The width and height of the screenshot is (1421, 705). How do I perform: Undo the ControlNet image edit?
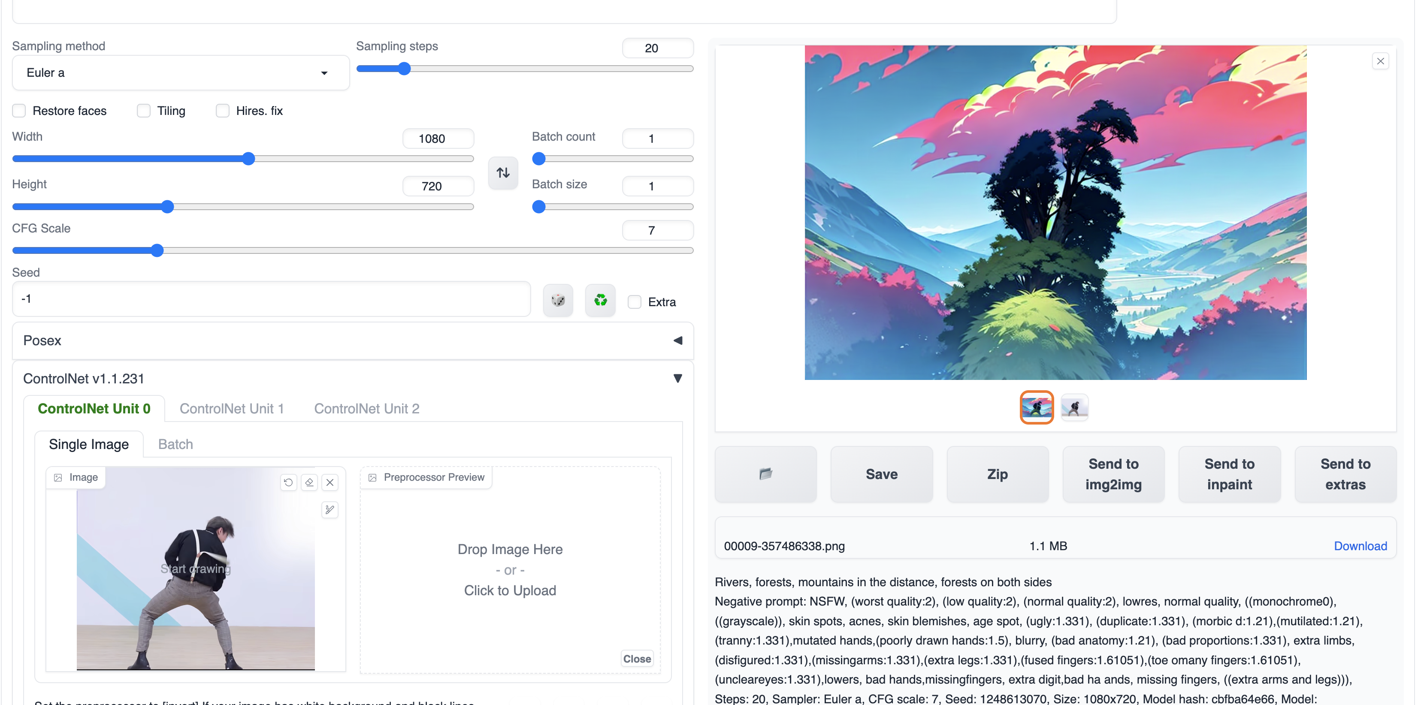coord(288,482)
